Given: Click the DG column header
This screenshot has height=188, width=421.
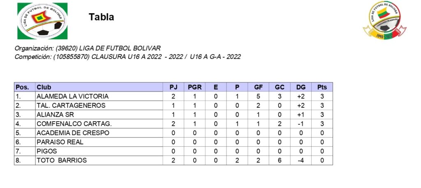Looking at the screenshot, I should [x=301, y=87].
